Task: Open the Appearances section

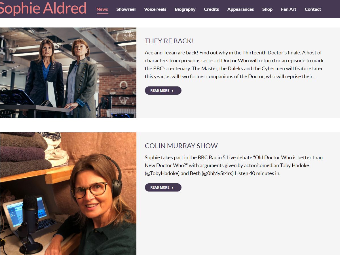Action: [x=240, y=9]
